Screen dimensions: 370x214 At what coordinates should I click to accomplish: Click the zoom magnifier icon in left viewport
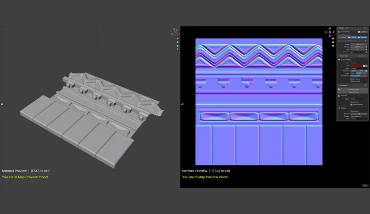[x=177, y=38]
